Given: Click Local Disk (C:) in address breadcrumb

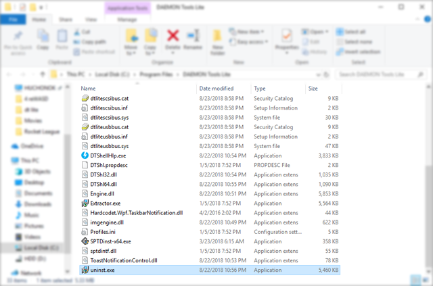Looking at the screenshot, I should pyautogui.click(x=112, y=74).
